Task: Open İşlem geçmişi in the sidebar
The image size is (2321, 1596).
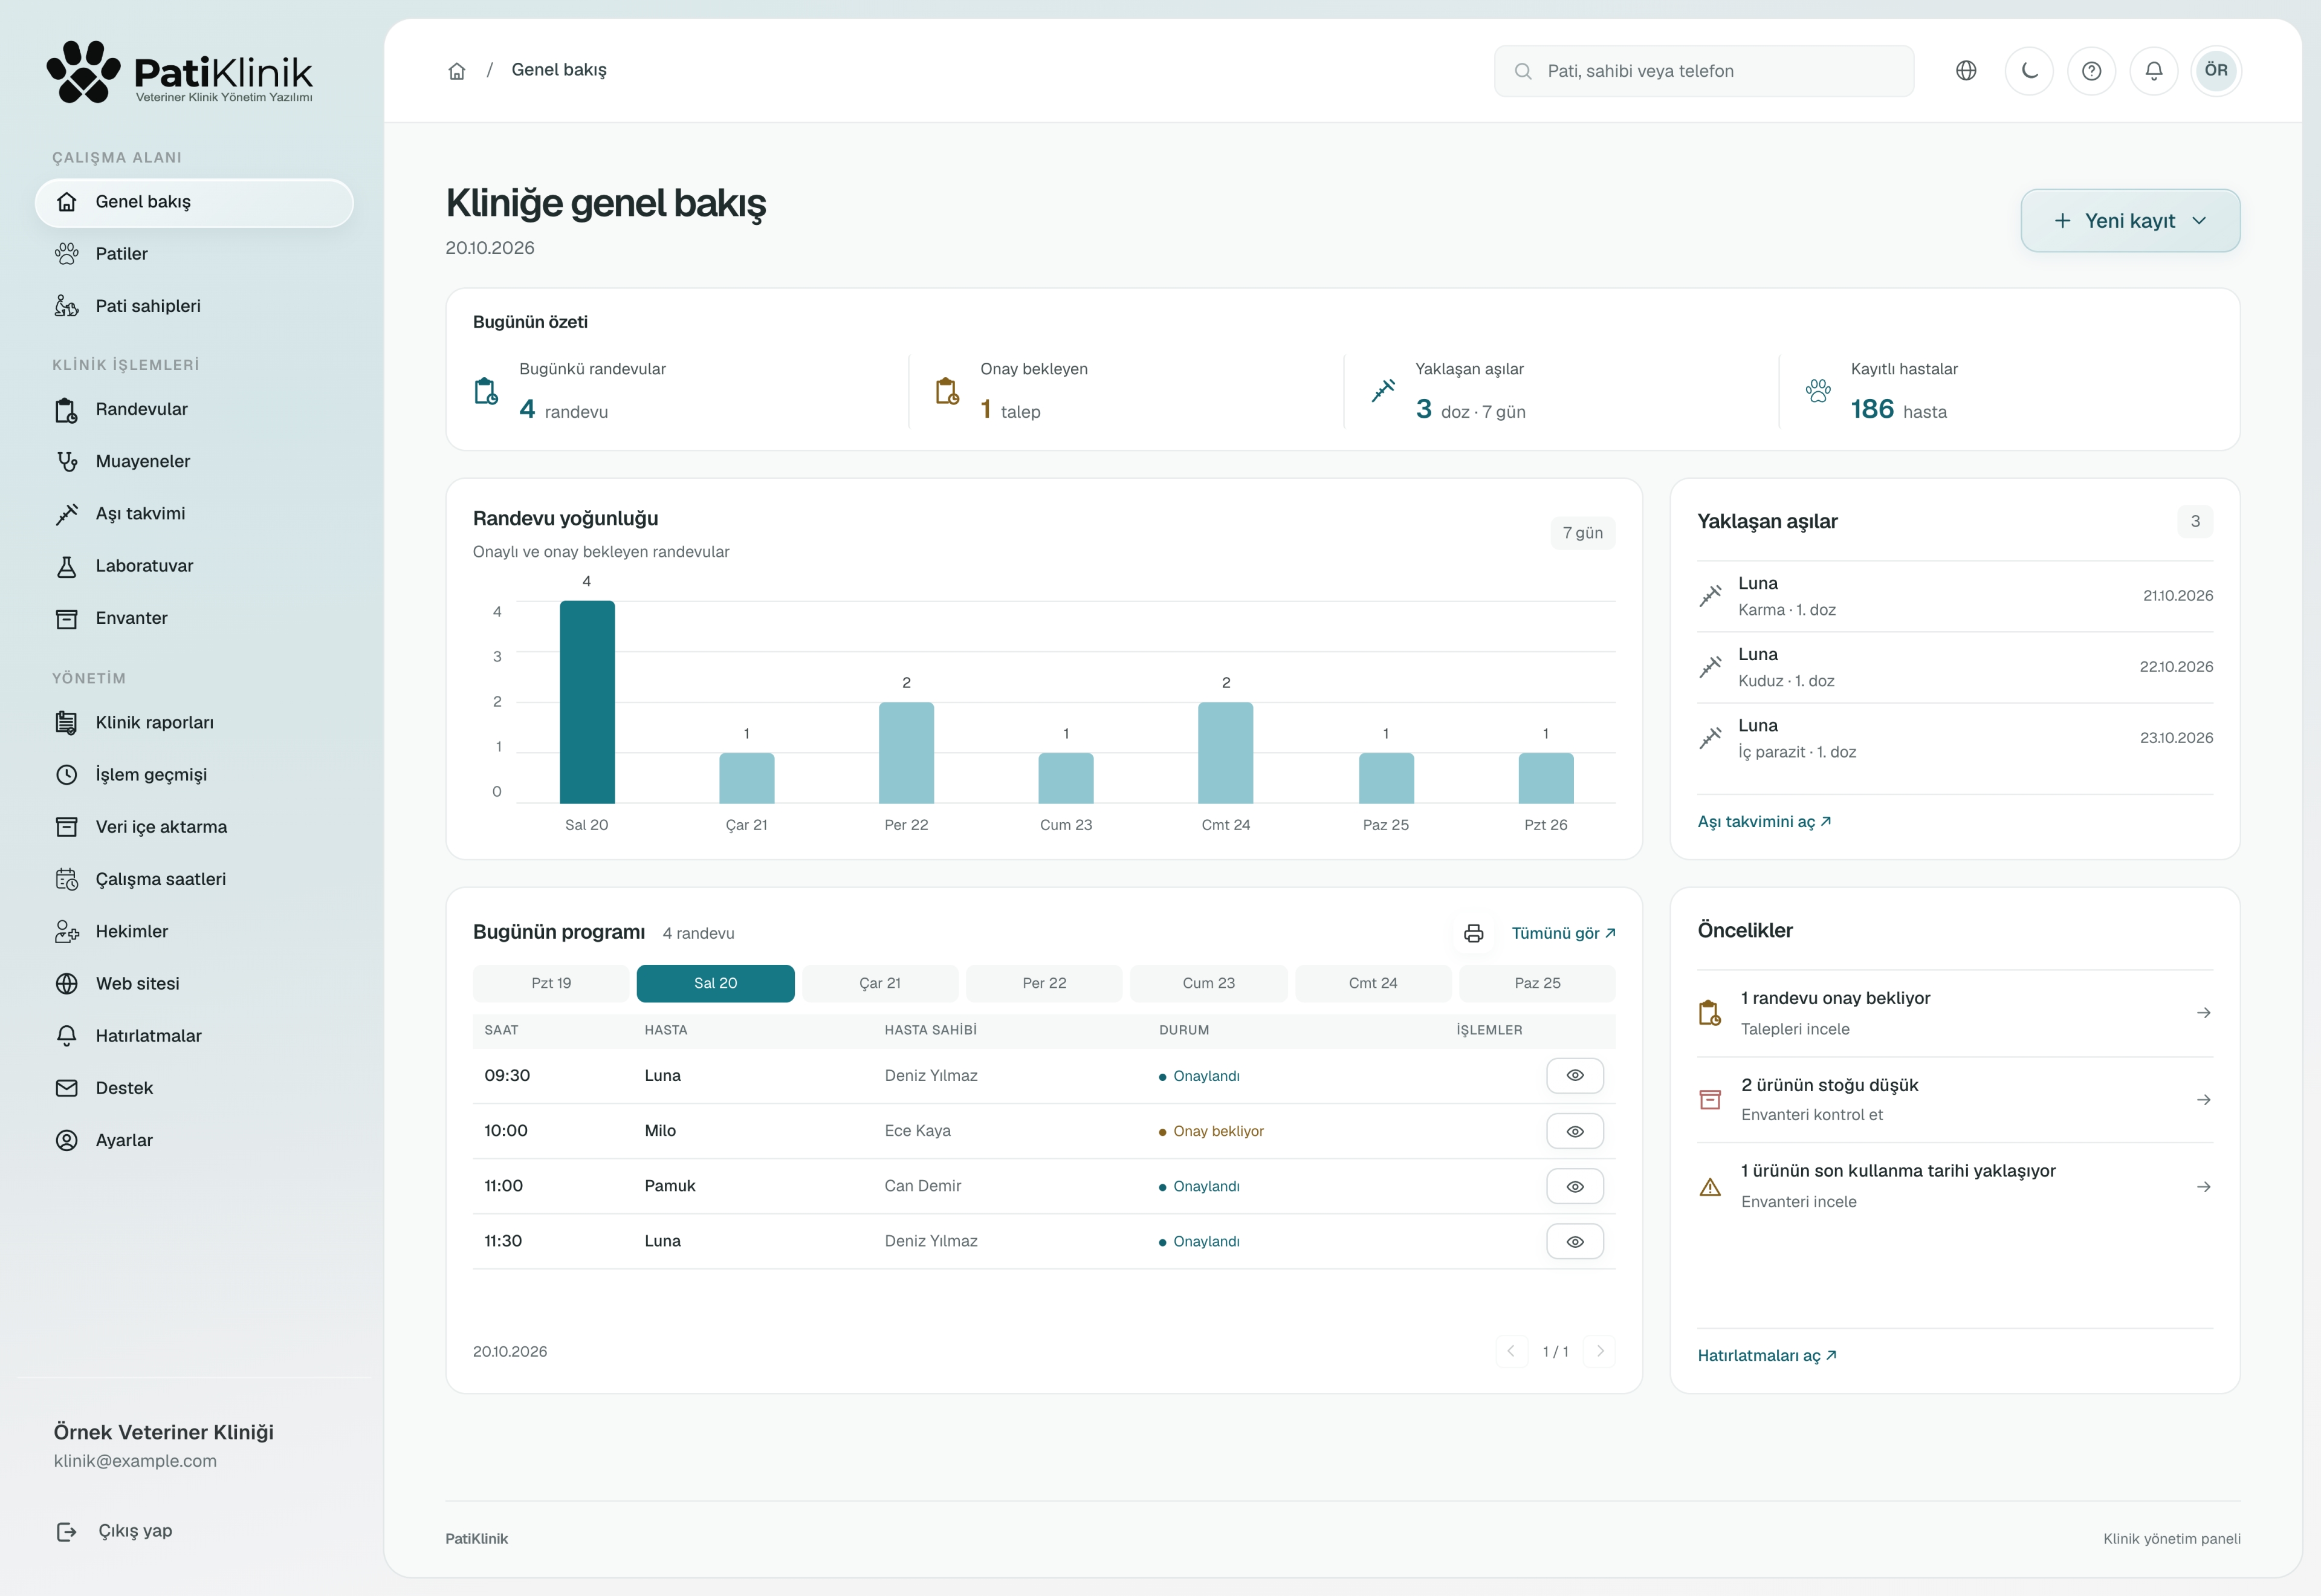Action: (x=194, y=775)
